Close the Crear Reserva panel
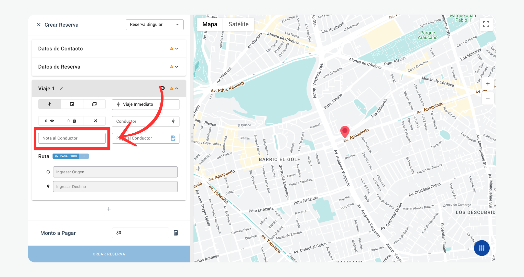The width and height of the screenshot is (524, 277). (39, 25)
